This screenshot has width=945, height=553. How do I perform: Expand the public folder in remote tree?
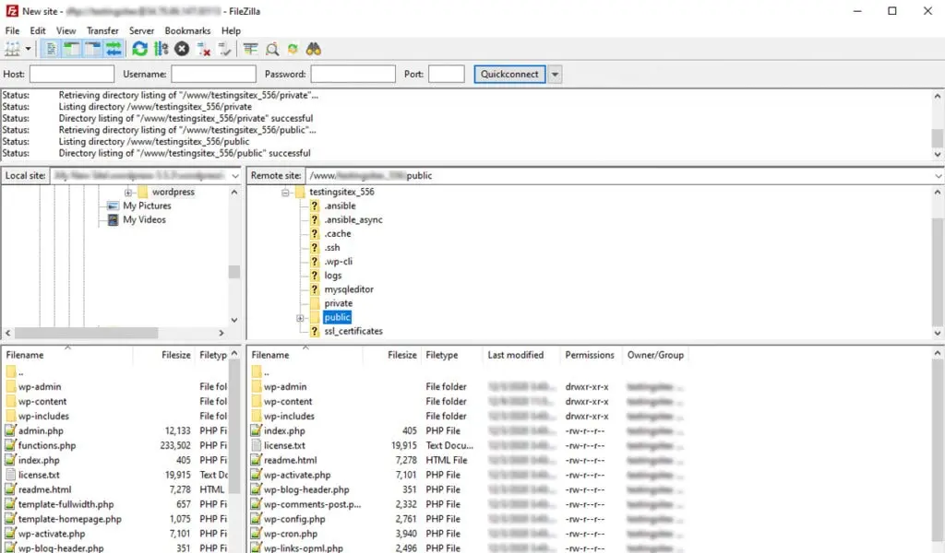pyautogui.click(x=299, y=317)
